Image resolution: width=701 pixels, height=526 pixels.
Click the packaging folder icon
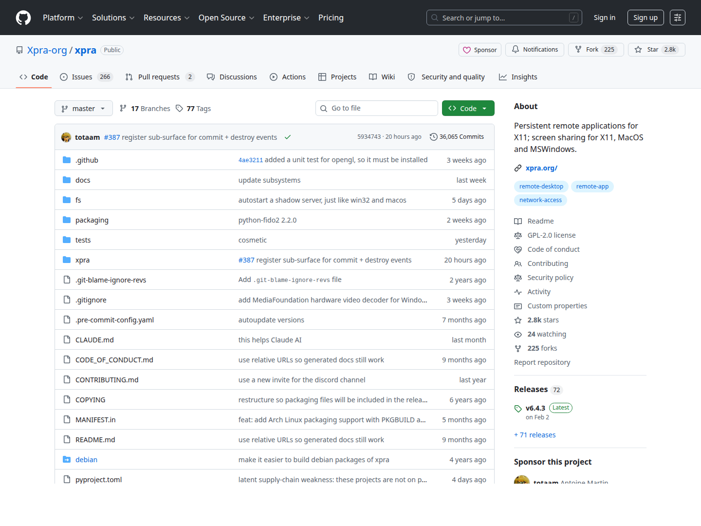coord(67,220)
